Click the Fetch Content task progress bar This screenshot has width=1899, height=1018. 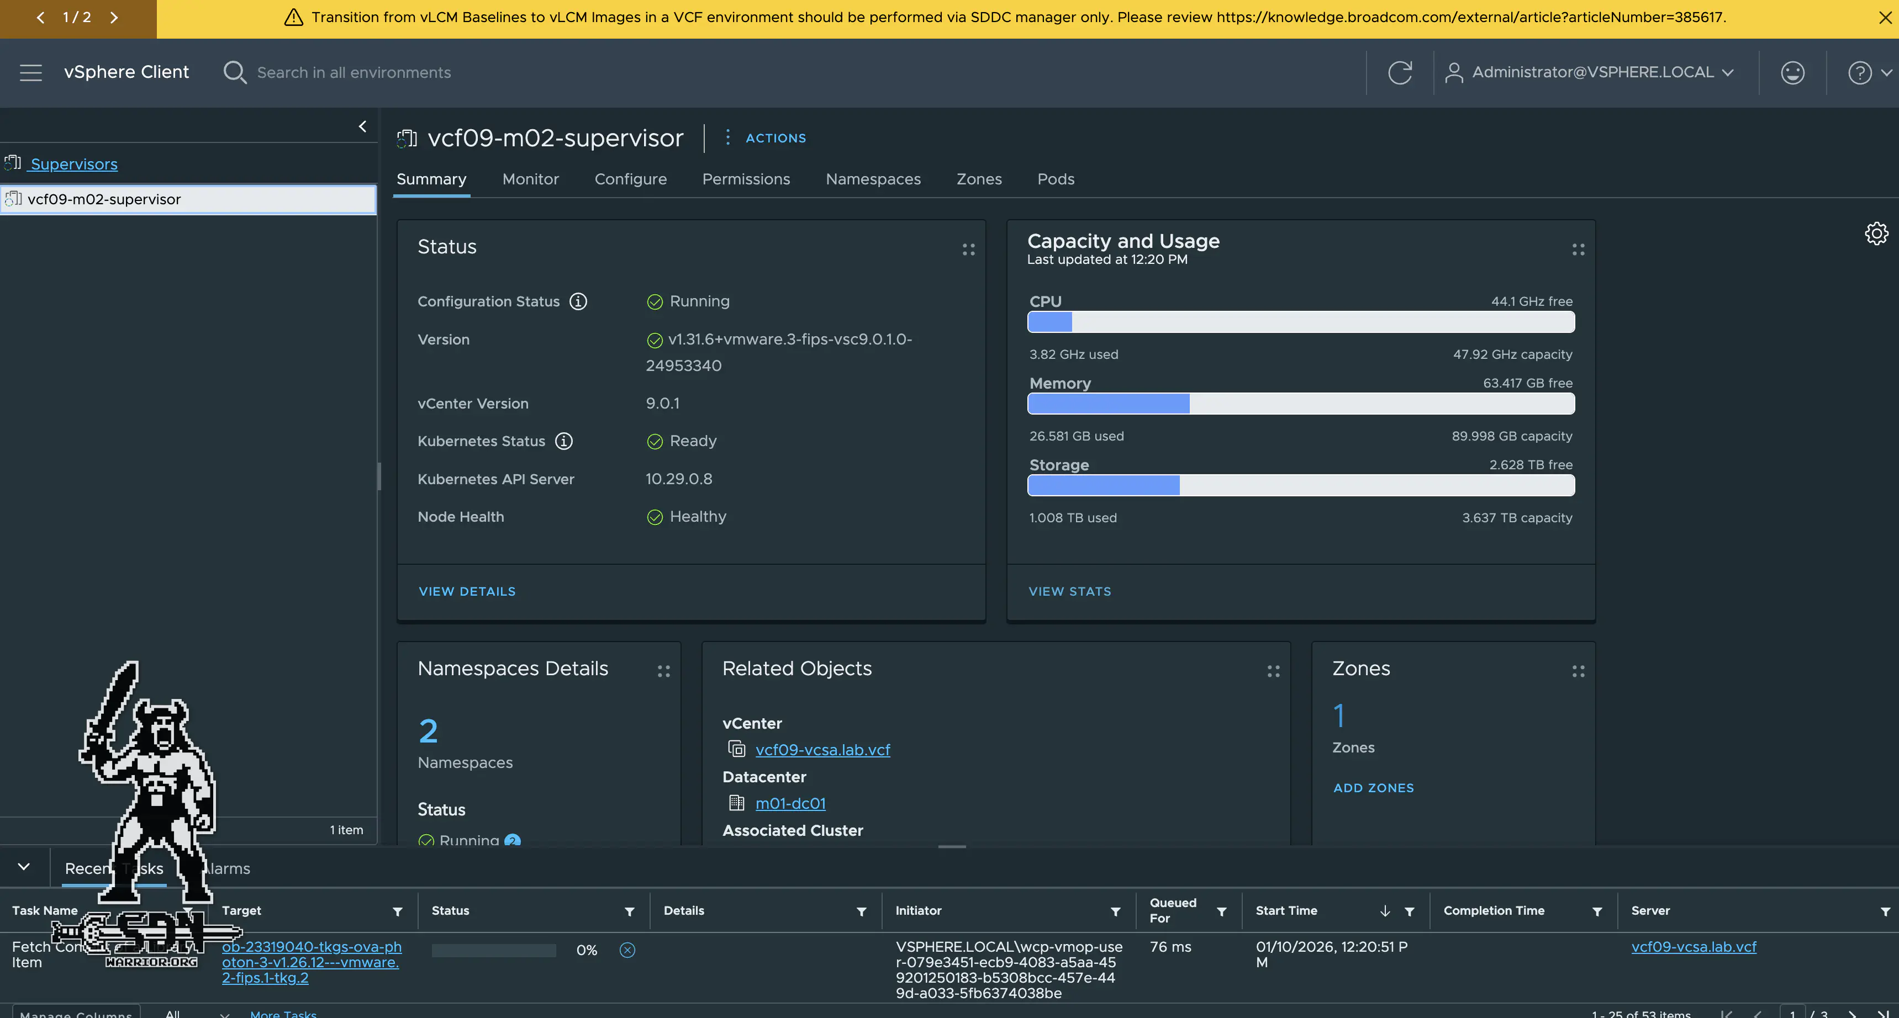493,950
